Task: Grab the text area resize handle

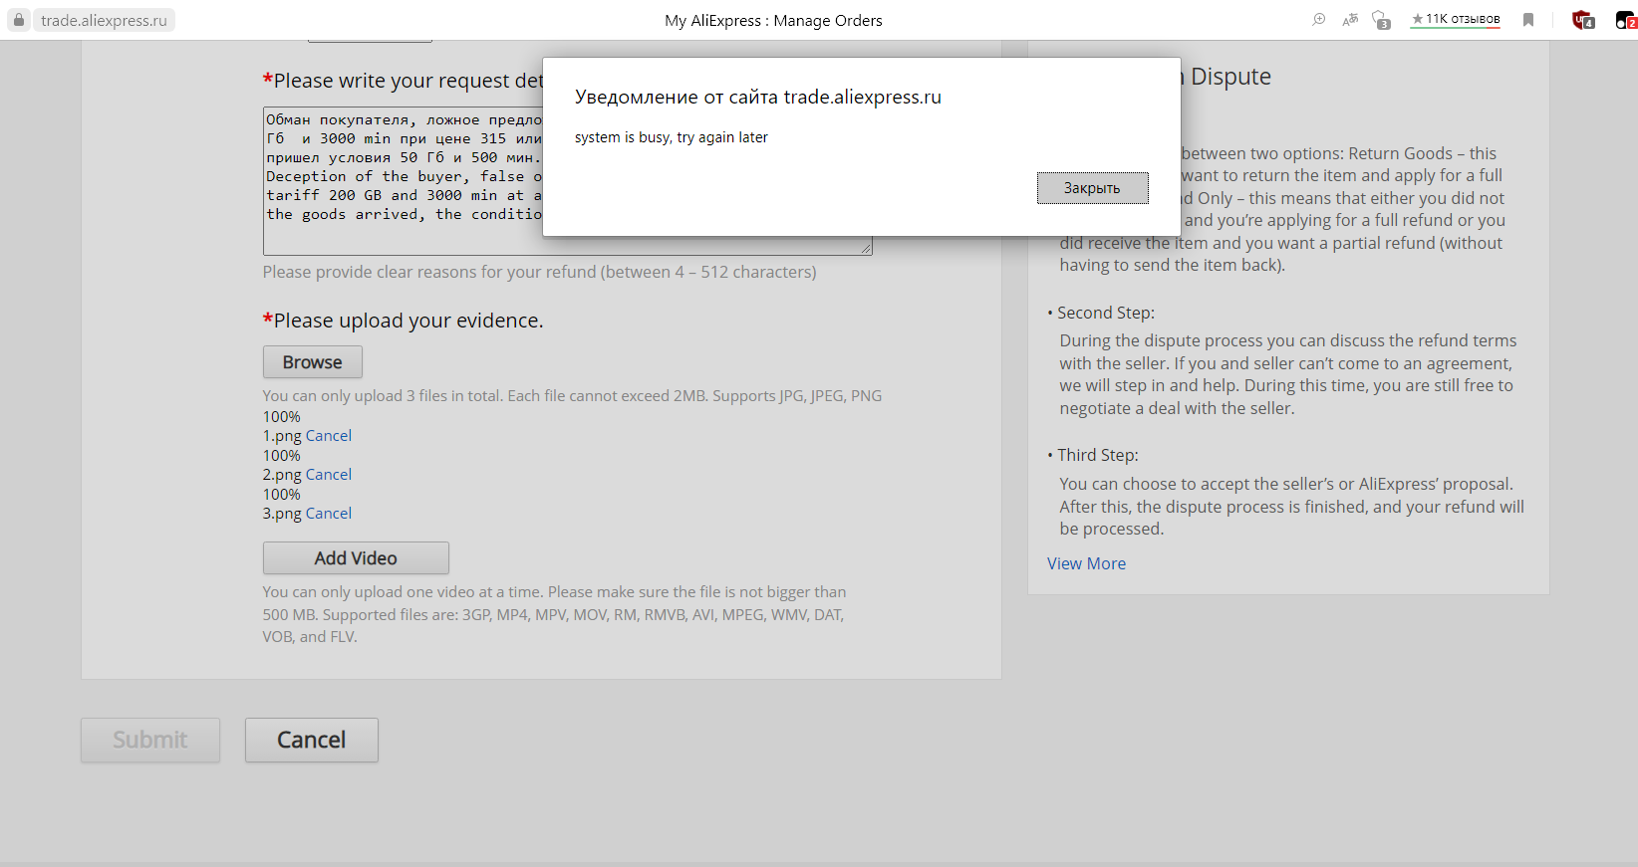Action: pos(866,249)
